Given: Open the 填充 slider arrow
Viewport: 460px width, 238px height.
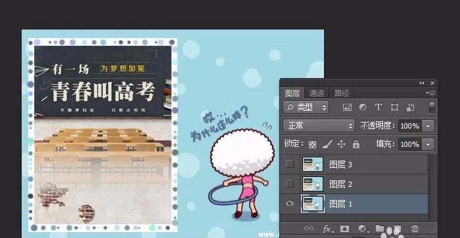Looking at the screenshot, I should tap(428, 144).
